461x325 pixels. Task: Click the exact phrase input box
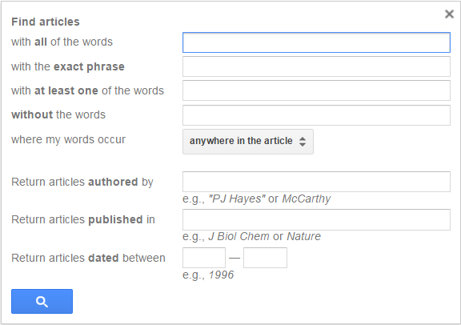pos(316,66)
